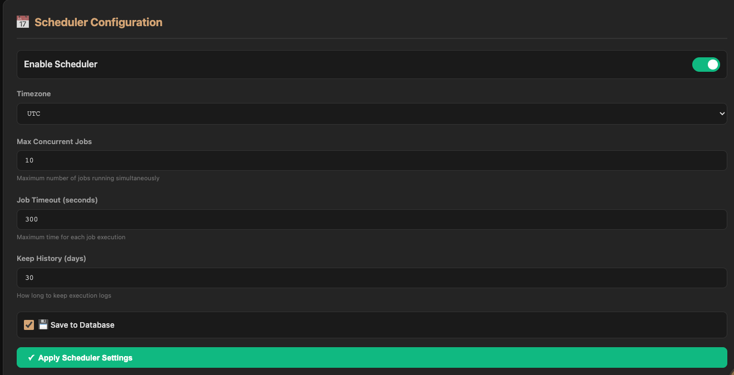Click the Scheduler Configuration heading
734x375 pixels.
point(98,22)
